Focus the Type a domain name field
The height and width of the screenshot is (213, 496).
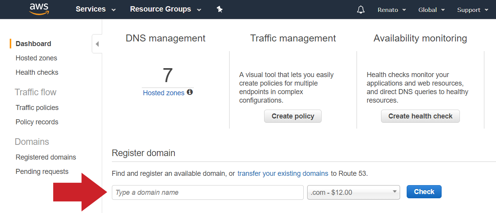tap(208, 192)
